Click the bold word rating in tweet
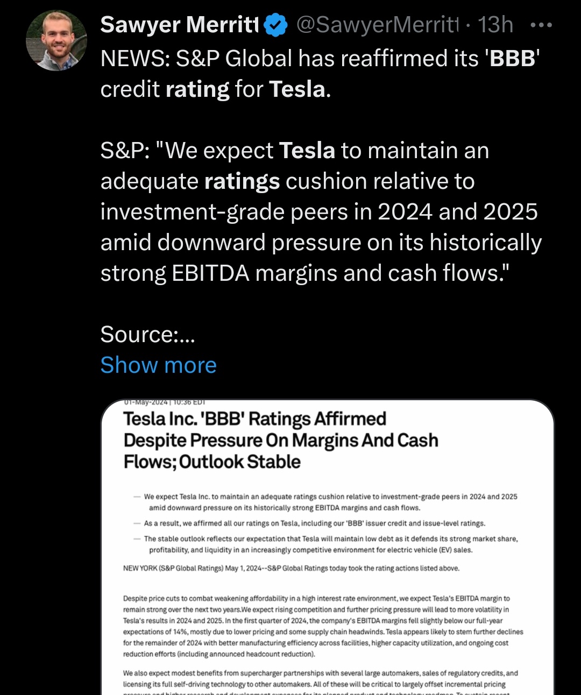The image size is (581, 695). coord(197,89)
